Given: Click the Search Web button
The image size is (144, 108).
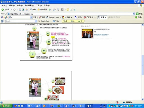Looking at the screenshot, I should [x=44, y=21].
